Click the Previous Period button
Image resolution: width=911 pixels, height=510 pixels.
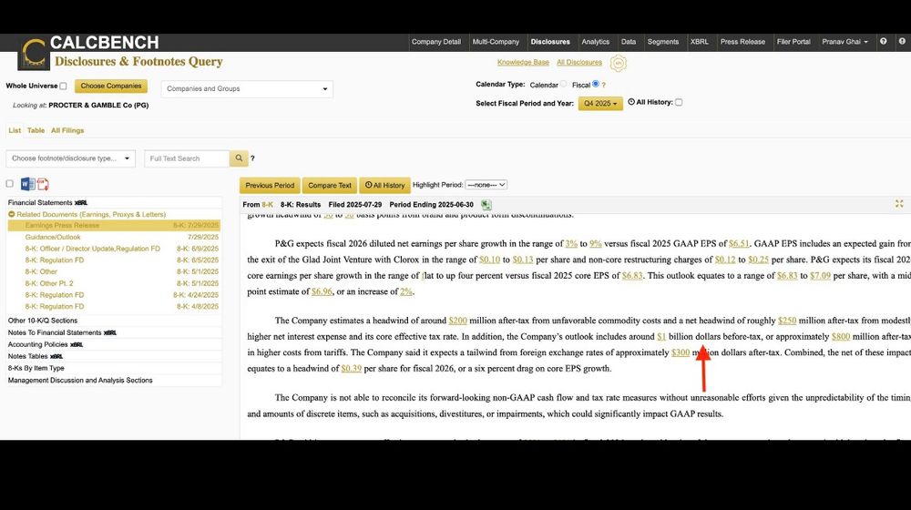point(270,185)
